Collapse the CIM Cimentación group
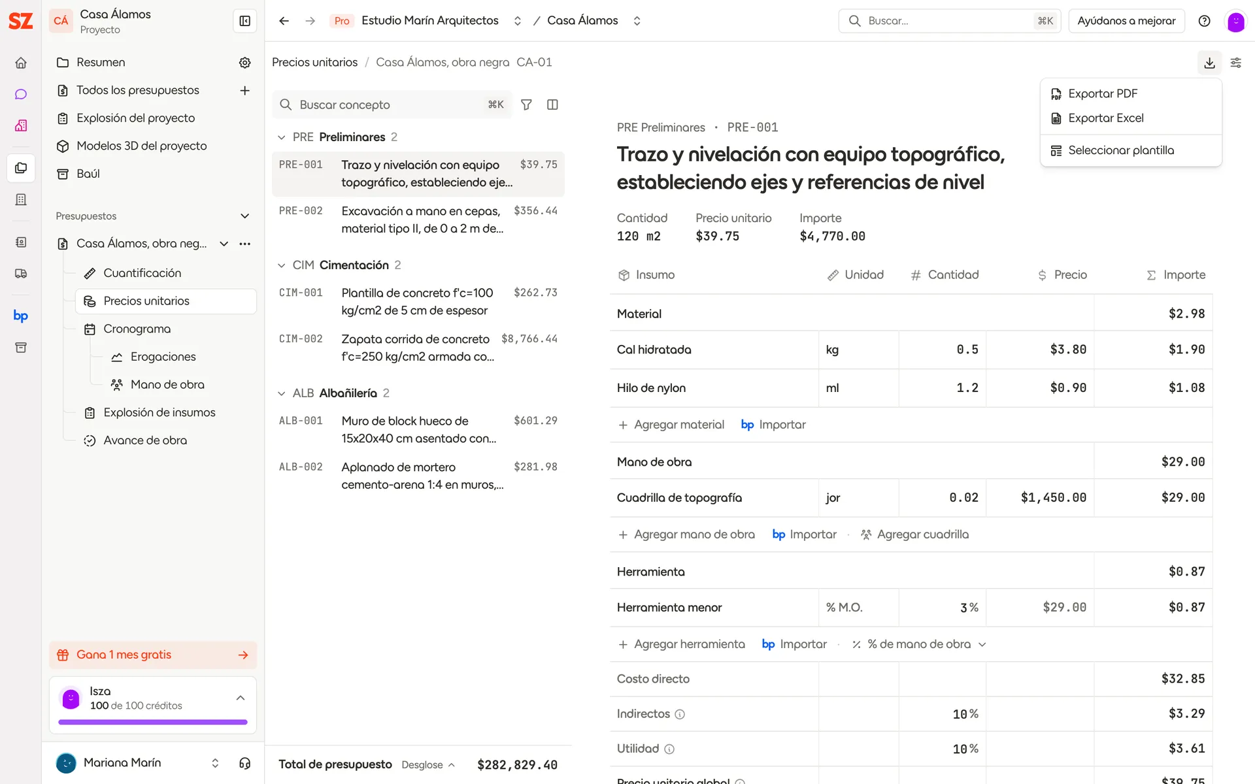The height and width of the screenshot is (784, 1255). tap(282, 265)
